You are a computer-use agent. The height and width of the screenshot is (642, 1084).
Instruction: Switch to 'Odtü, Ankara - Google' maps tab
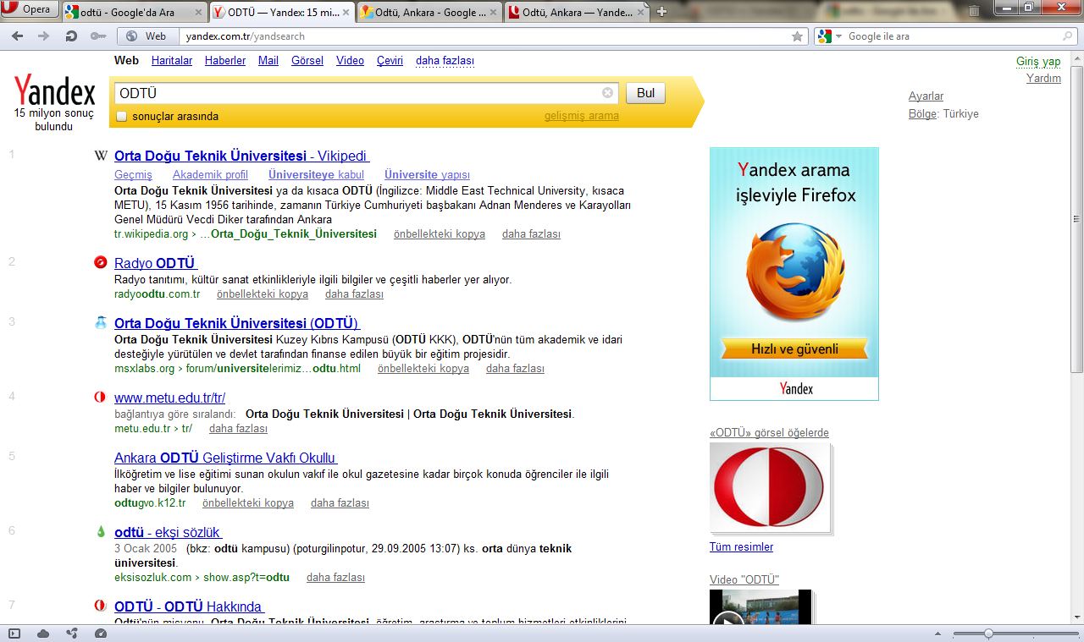click(x=429, y=12)
